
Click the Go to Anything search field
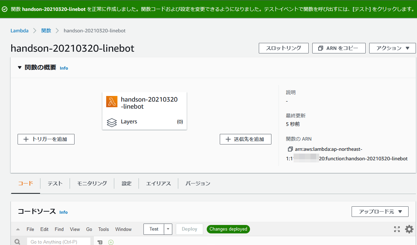pyautogui.click(x=58, y=241)
